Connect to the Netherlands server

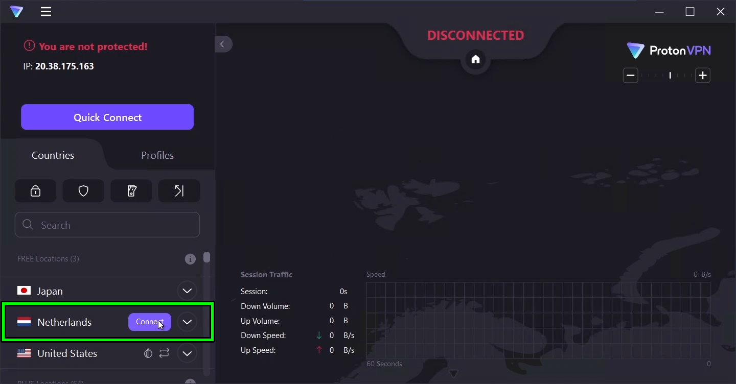pyautogui.click(x=149, y=322)
